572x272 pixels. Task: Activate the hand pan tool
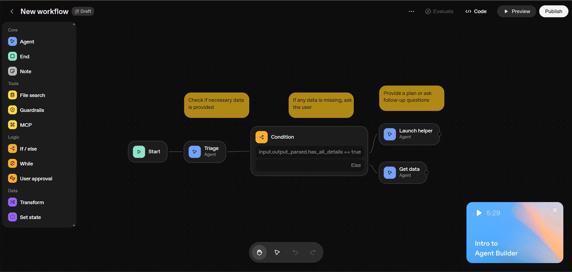tap(259, 252)
